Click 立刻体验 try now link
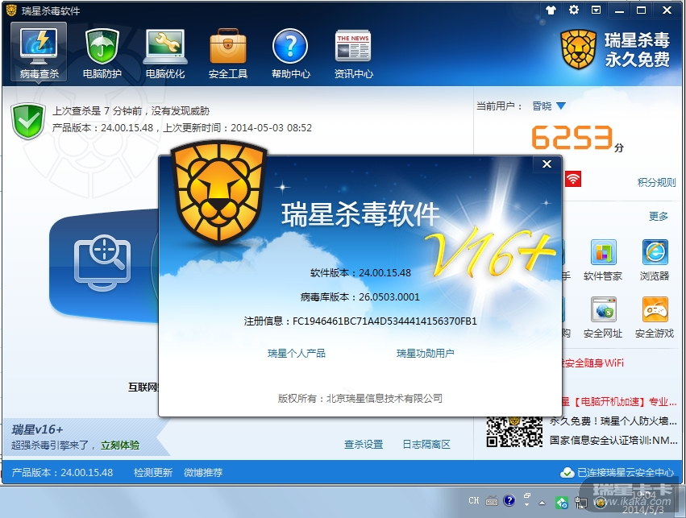686x518 pixels. point(120,445)
